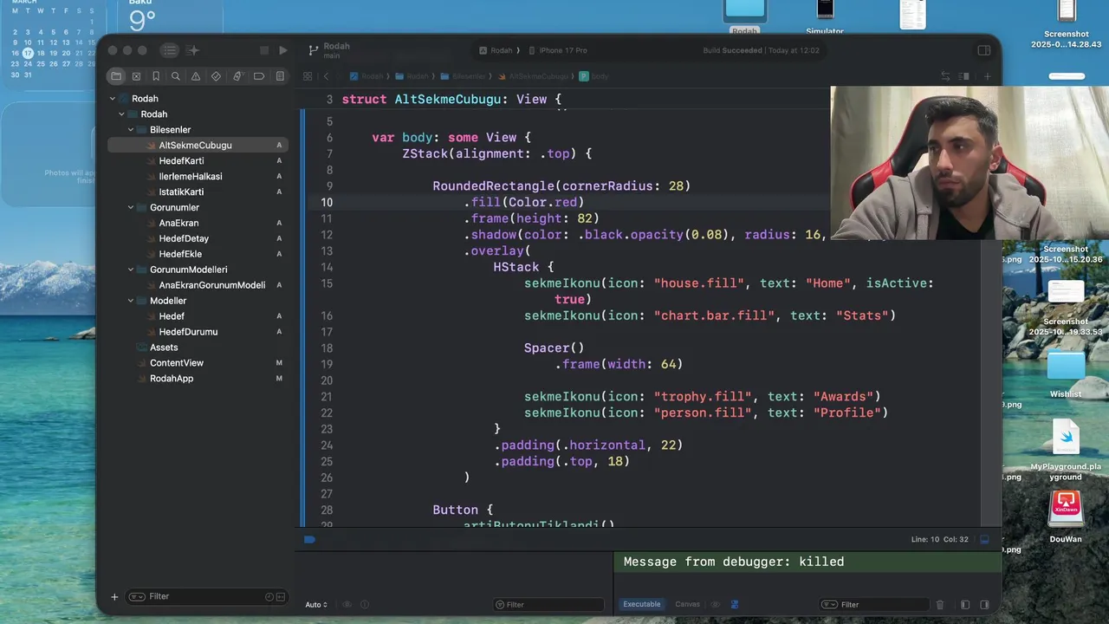Toggle the console pane button
The width and height of the screenshot is (1109, 624).
(984, 605)
